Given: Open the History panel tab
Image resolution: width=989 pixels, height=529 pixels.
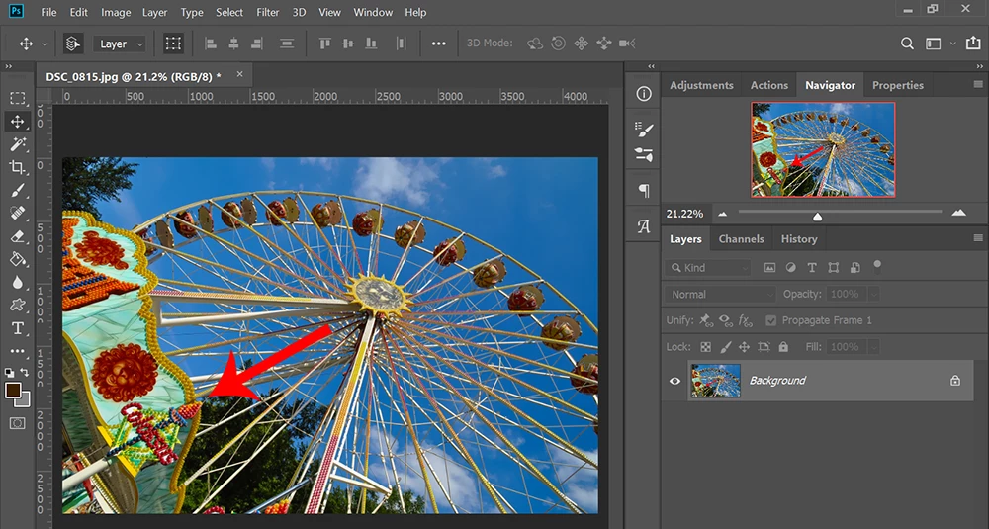Looking at the screenshot, I should 798,238.
